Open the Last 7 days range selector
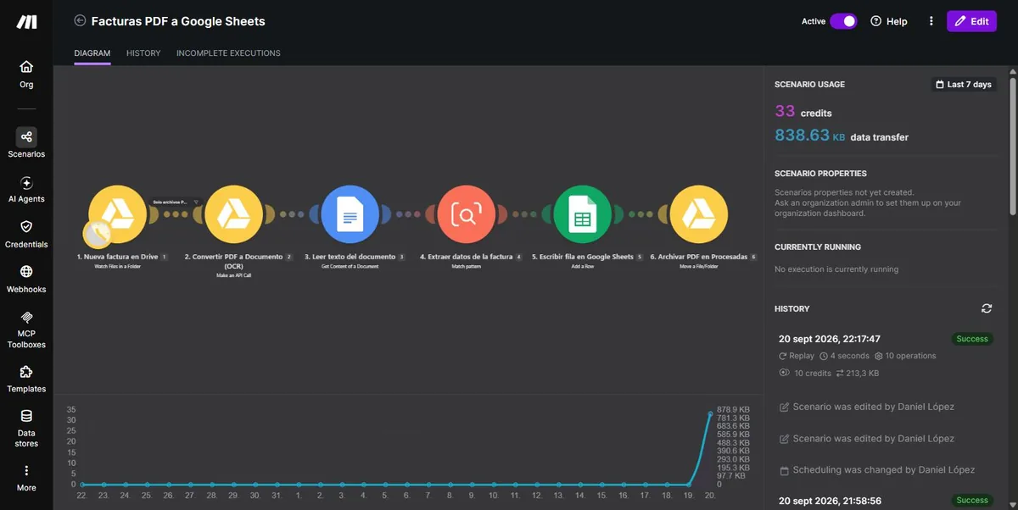The image size is (1018, 510). 963,85
